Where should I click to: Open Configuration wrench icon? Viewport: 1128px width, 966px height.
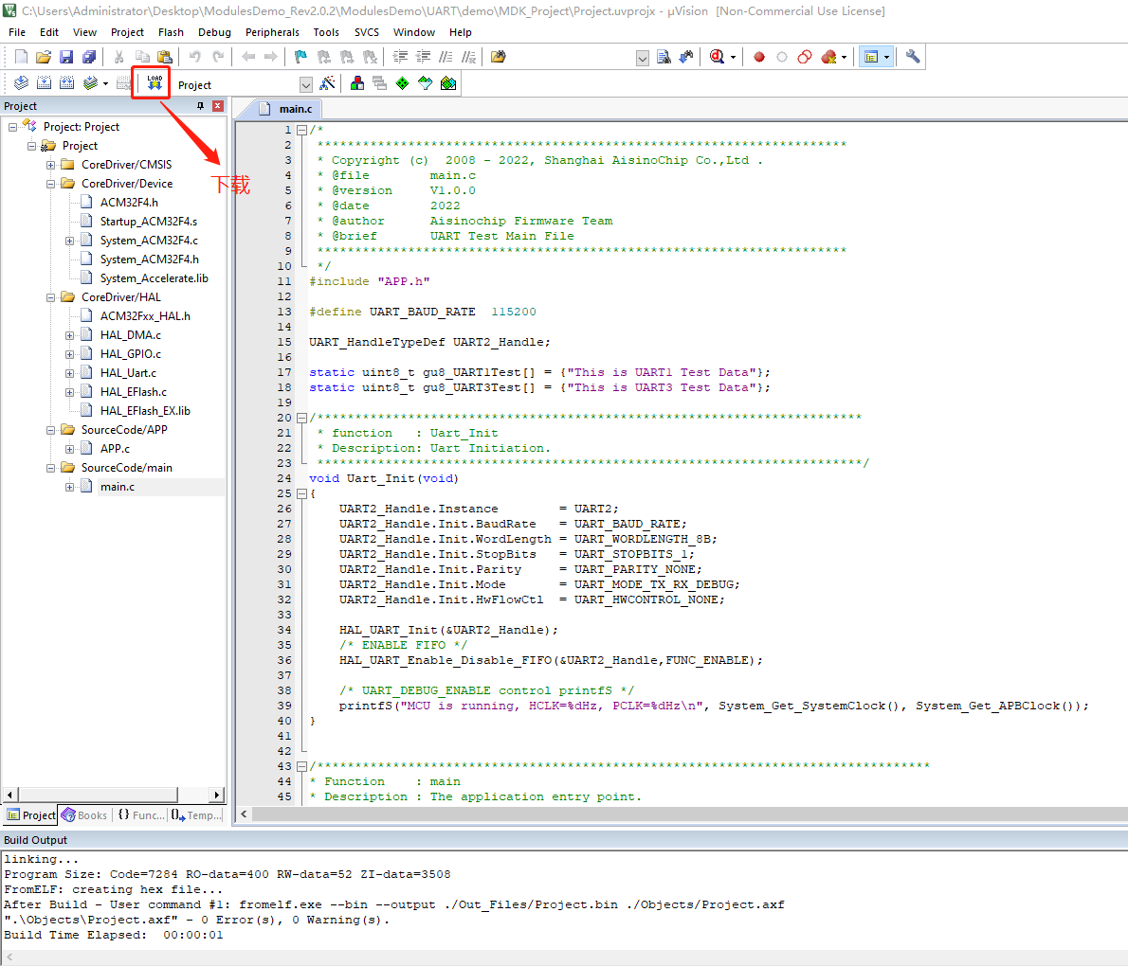click(913, 57)
